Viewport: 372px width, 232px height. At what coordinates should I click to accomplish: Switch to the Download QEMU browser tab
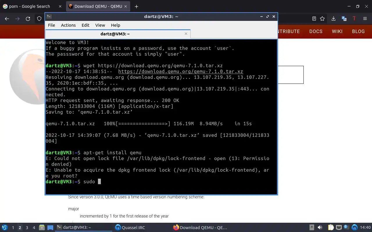click(x=98, y=6)
